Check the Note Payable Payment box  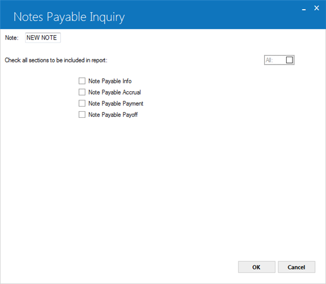click(82, 103)
